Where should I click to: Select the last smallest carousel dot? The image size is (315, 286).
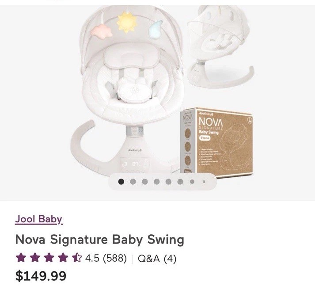point(204,181)
